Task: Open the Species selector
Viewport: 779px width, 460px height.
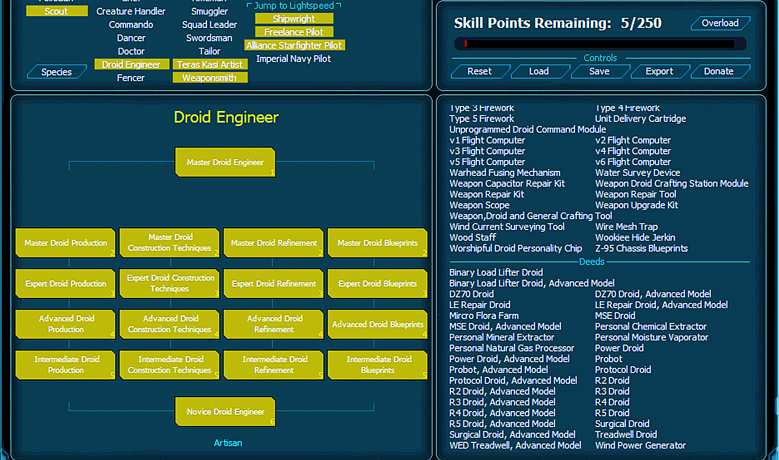Action: [x=56, y=72]
